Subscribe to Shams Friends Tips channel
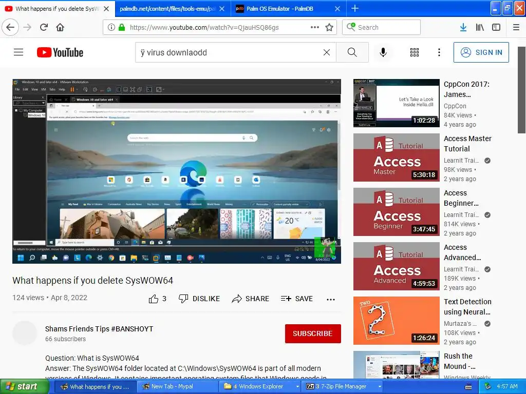This screenshot has height=394, width=526. [313, 333]
